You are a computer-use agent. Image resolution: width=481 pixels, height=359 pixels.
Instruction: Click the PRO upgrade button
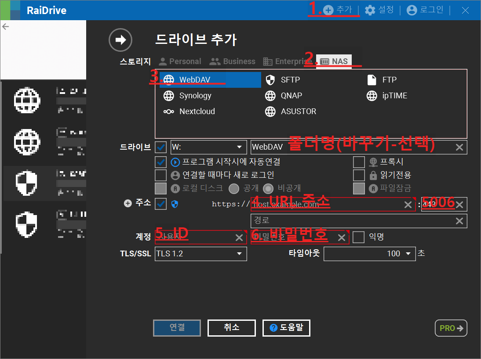tap(451, 328)
